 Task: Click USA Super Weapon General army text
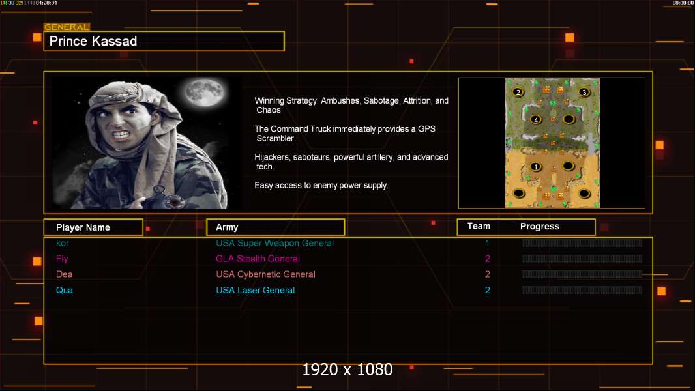point(275,243)
